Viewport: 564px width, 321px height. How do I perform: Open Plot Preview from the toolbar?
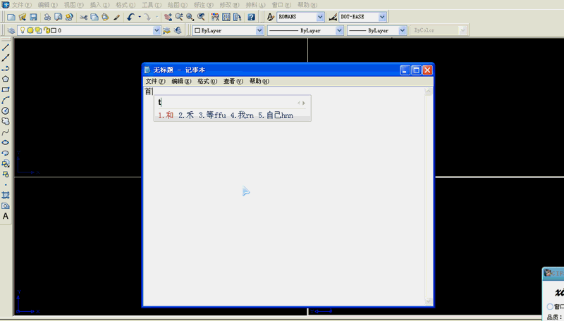(58, 17)
